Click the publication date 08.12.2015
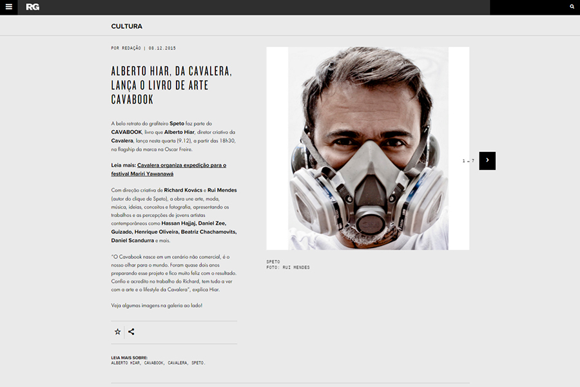The image size is (580, 387). (x=162, y=48)
